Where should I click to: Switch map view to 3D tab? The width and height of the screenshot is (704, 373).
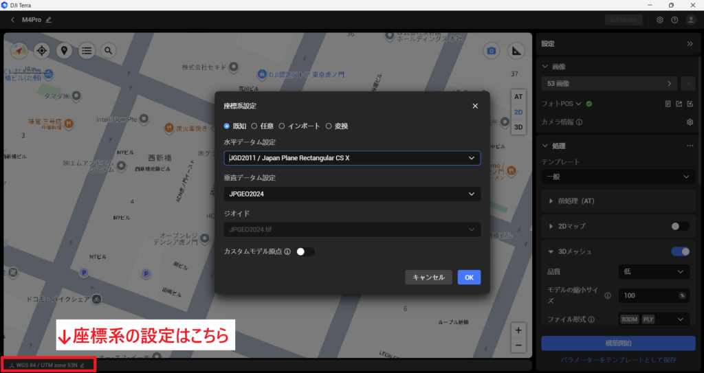[x=518, y=127]
